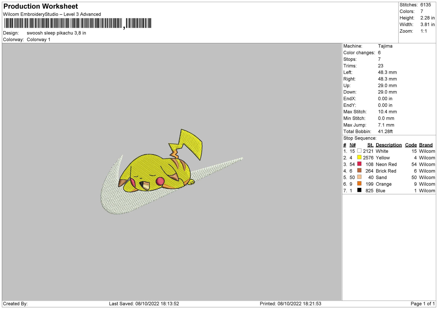Click 'Wilcom EmbroideryStudio – Level 3 Advanced' text

(x=52, y=14)
